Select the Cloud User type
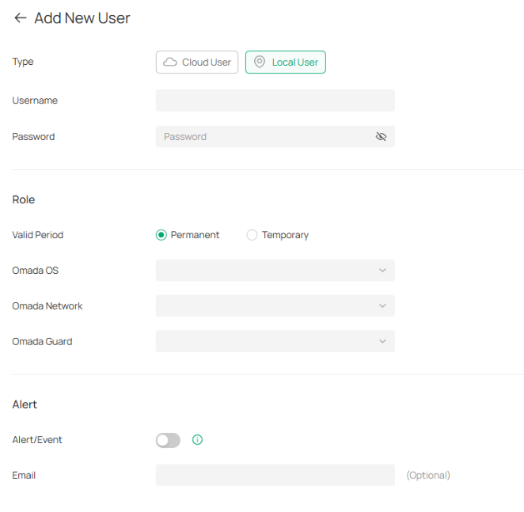Image resolution: width=524 pixels, height=512 pixels. 197,63
